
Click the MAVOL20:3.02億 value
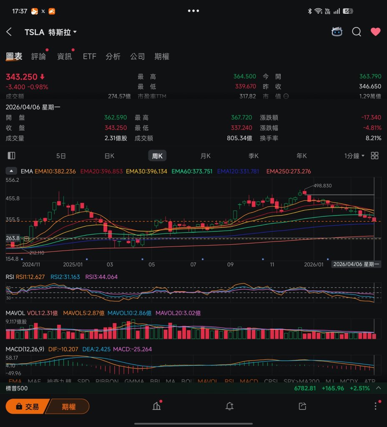pos(178,313)
